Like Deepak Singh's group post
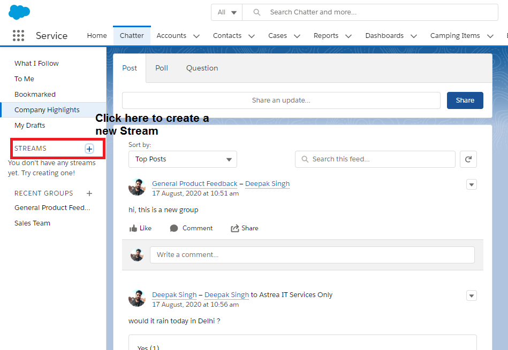 140,228
